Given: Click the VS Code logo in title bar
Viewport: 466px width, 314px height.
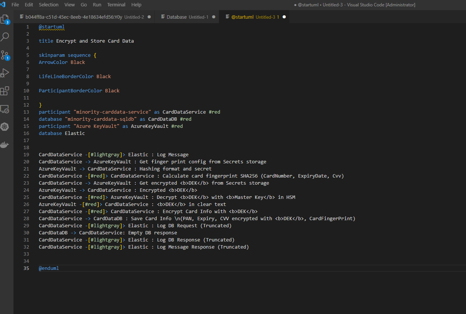Looking at the screenshot, I should point(3,5).
